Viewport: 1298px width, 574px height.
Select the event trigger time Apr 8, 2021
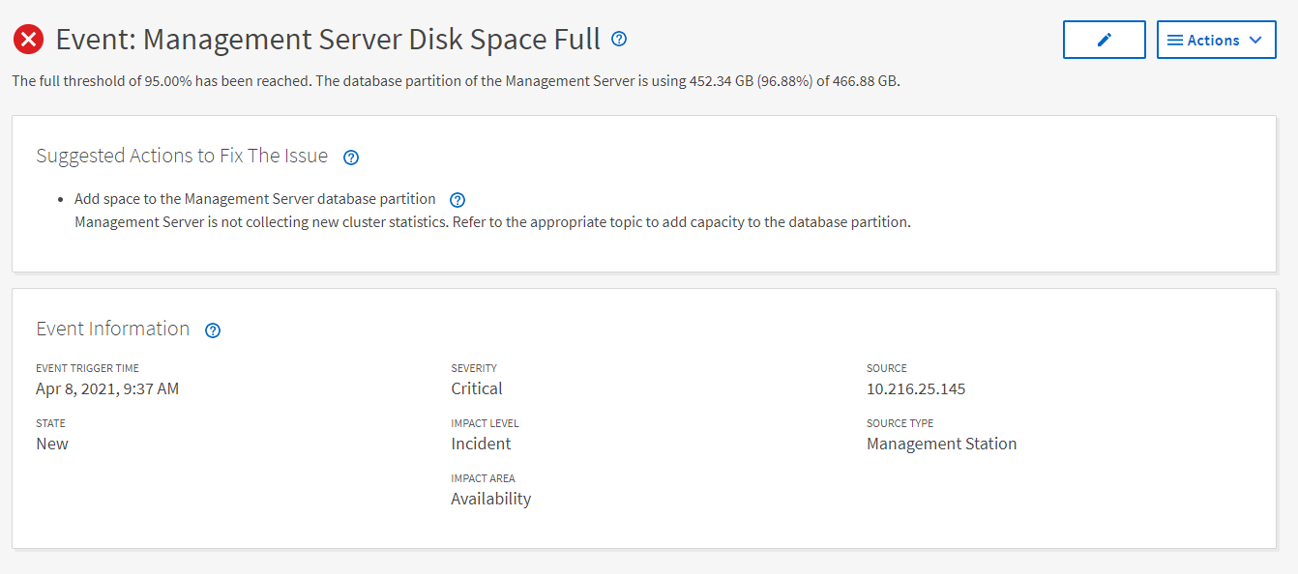click(107, 388)
